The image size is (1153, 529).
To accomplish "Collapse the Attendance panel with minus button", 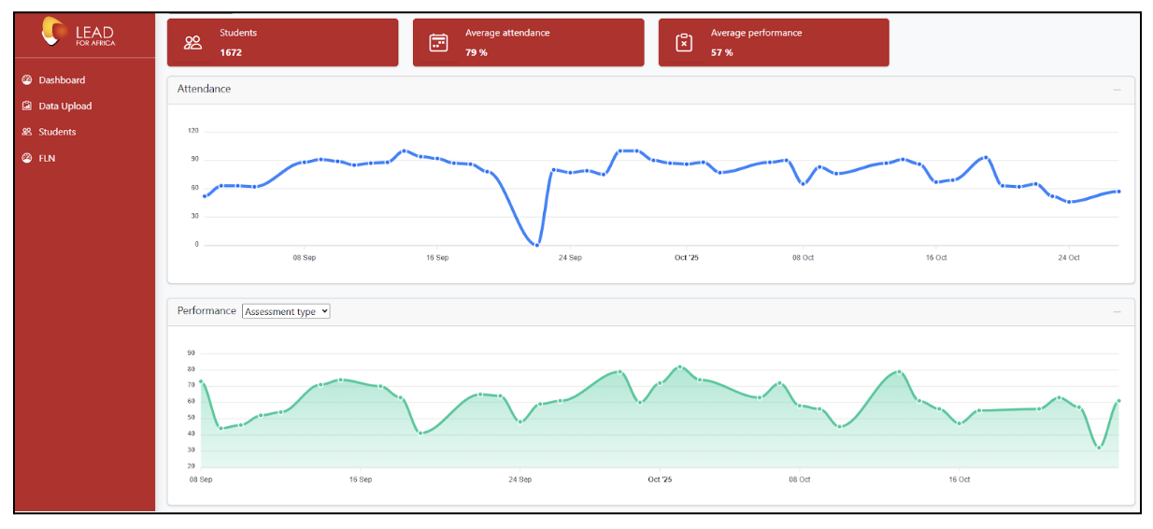I will 1117,90.
